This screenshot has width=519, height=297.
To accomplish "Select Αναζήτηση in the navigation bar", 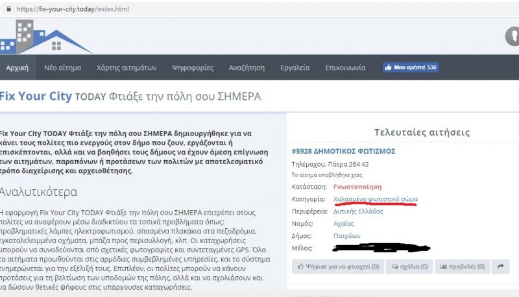I will click(x=247, y=68).
